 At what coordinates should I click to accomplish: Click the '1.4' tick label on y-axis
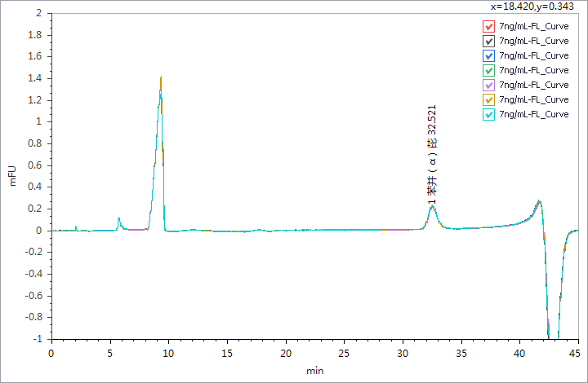[34, 78]
